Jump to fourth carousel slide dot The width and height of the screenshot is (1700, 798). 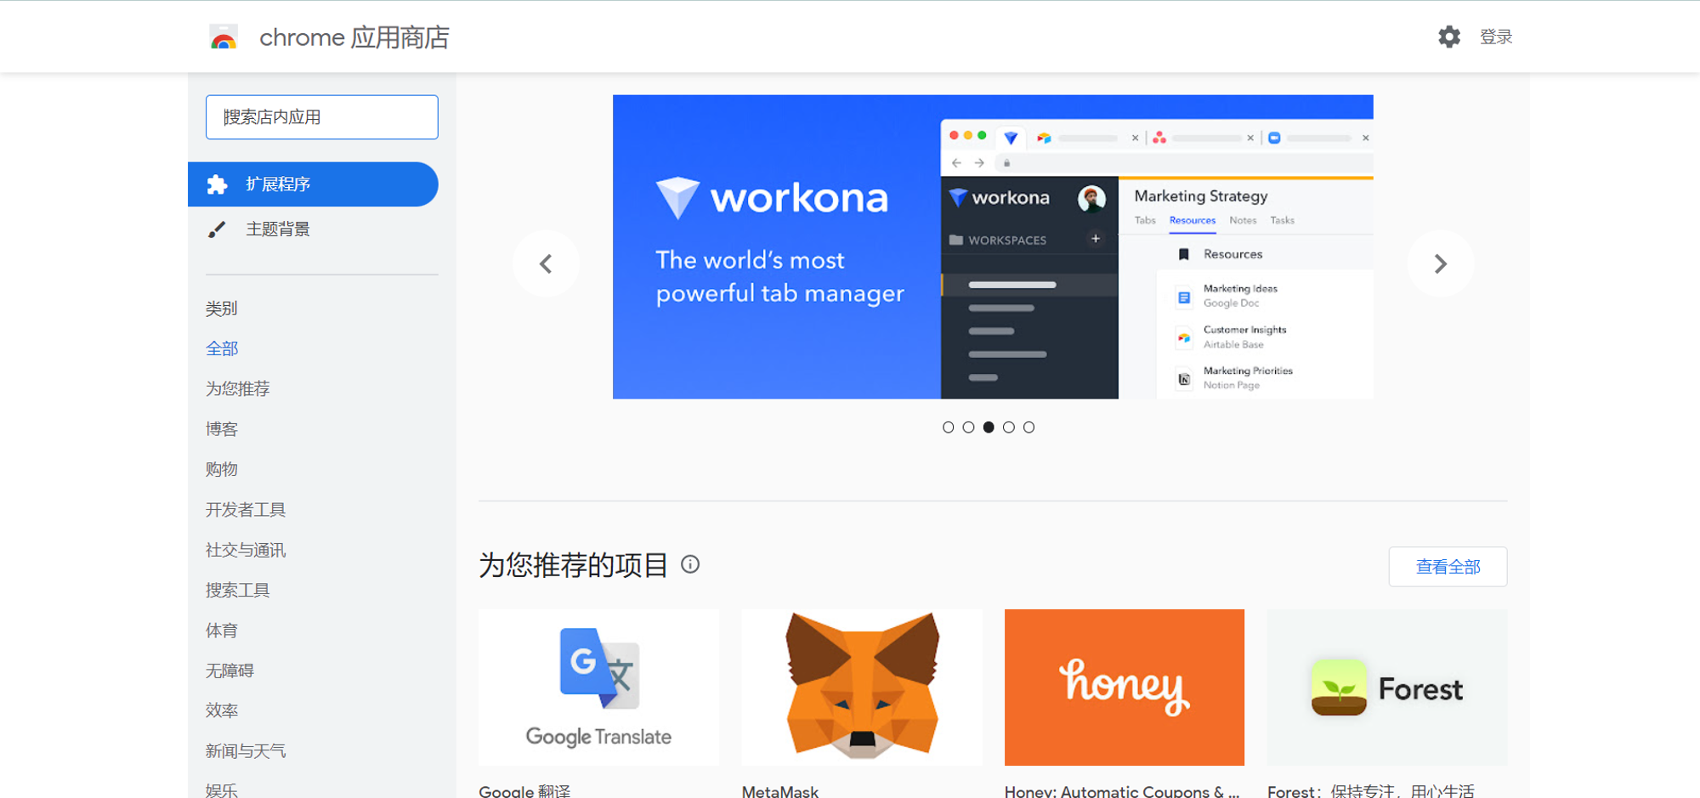1009,427
